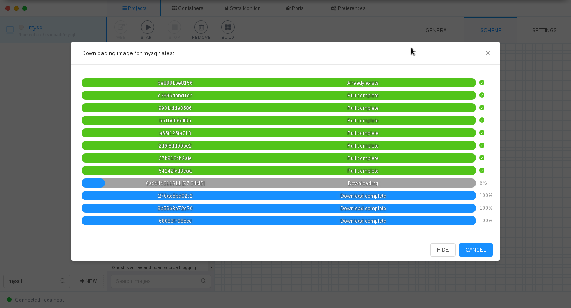This screenshot has height=308, width=571.
Task: Click green checkmark beside be8881be8156 layer
Action: pyautogui.click(x=482, y=83)
